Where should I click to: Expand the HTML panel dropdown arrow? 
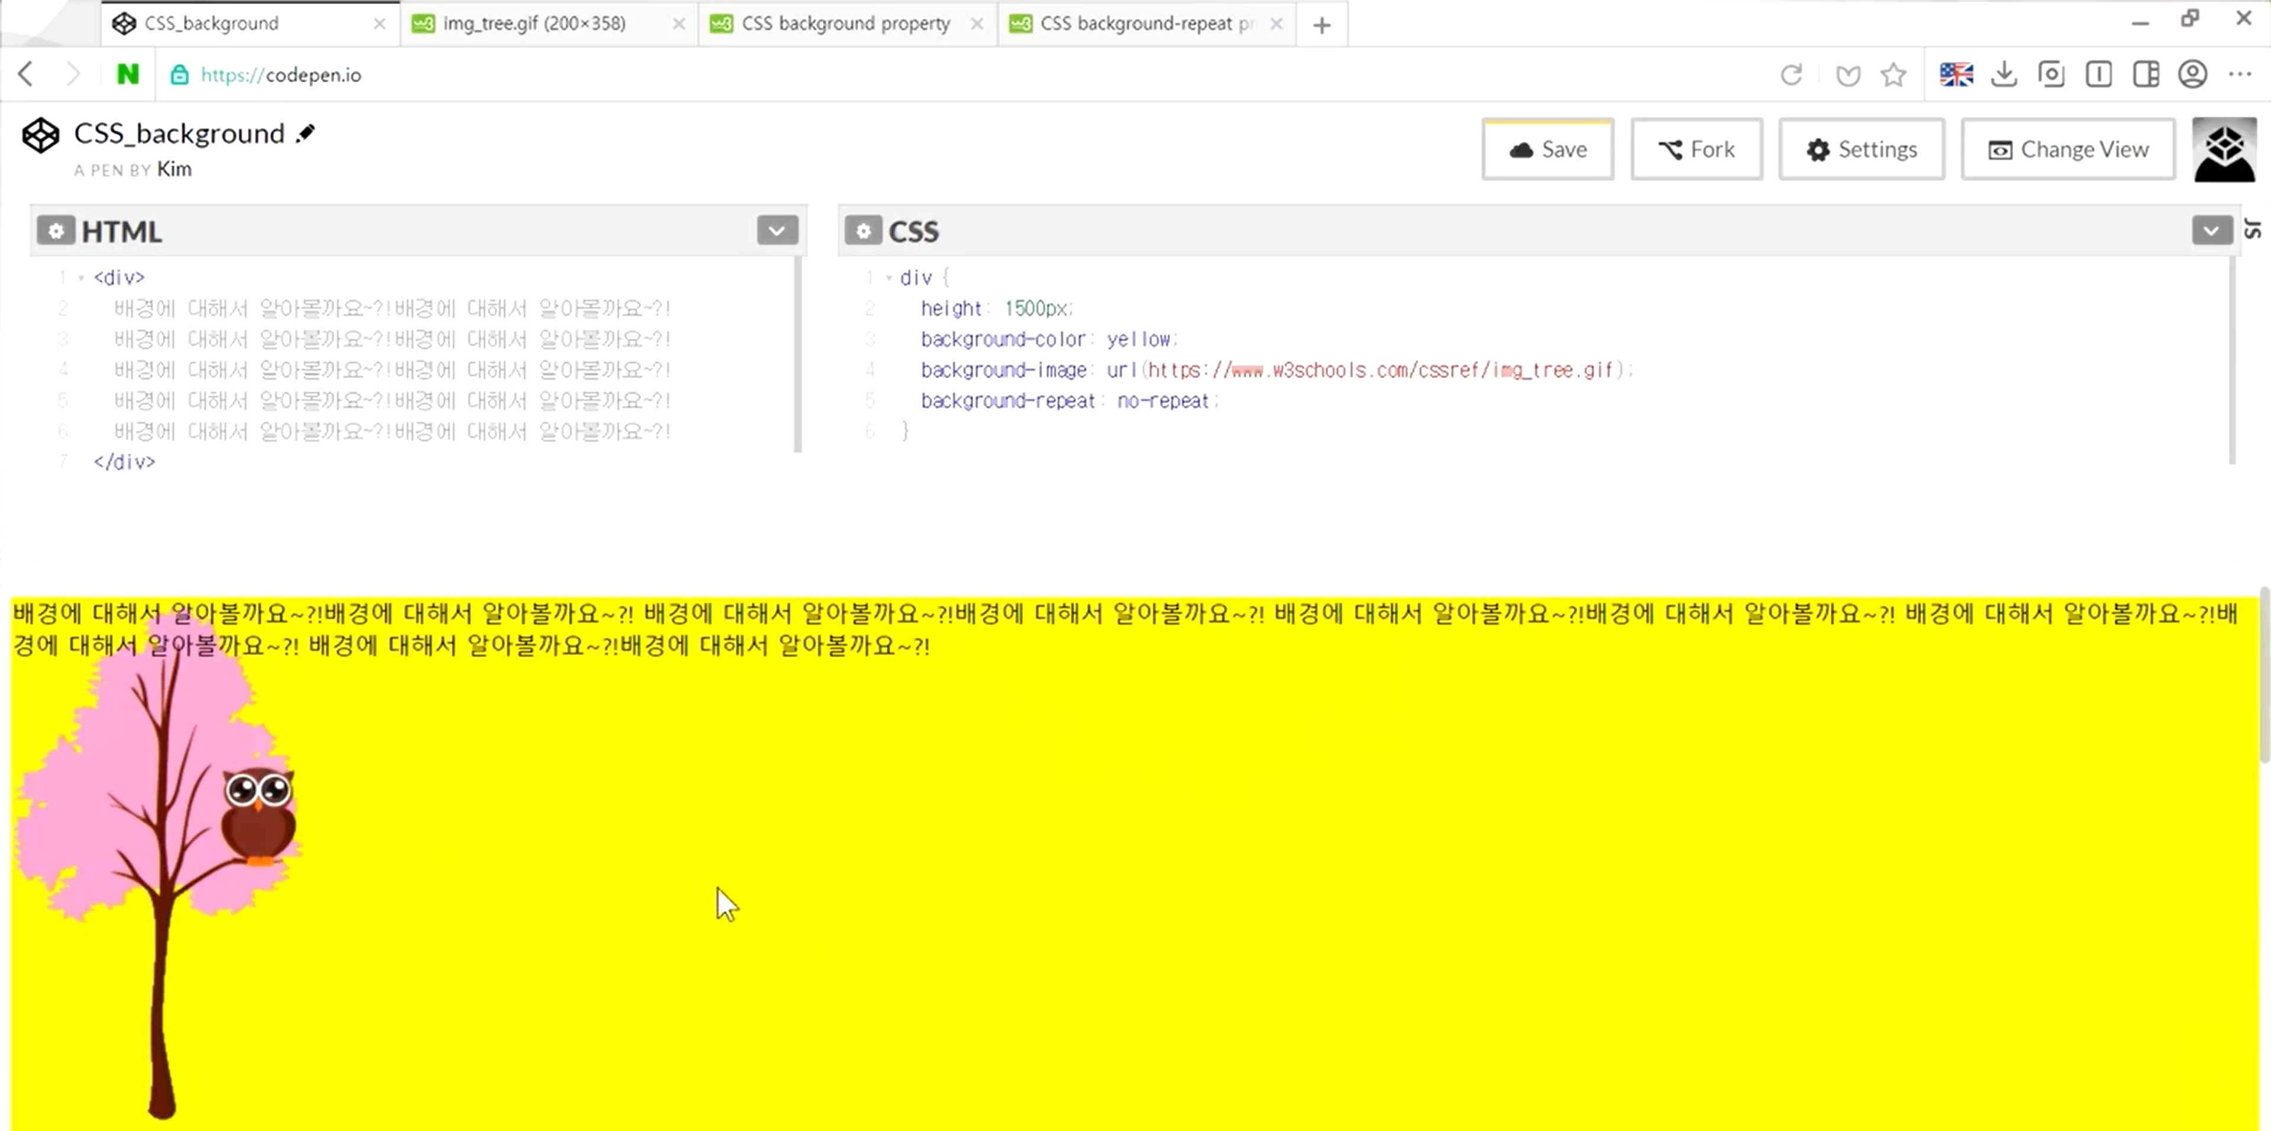(x=777, y=231)
